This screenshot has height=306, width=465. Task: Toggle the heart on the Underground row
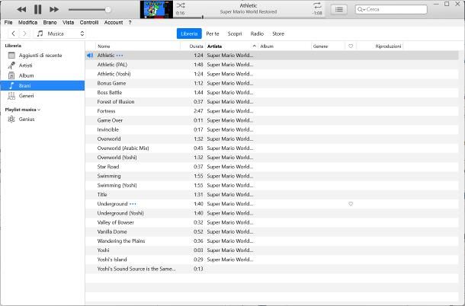point(351,204)
